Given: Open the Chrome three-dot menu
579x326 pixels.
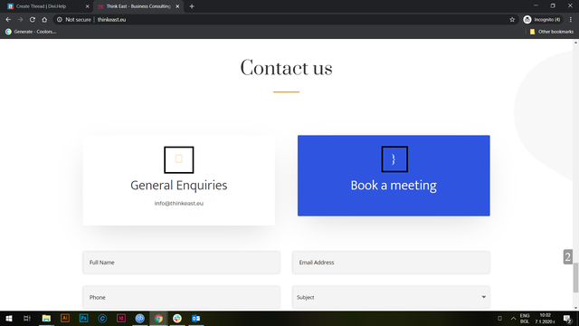Looking at the screenshot, I should tap(571, 20).
